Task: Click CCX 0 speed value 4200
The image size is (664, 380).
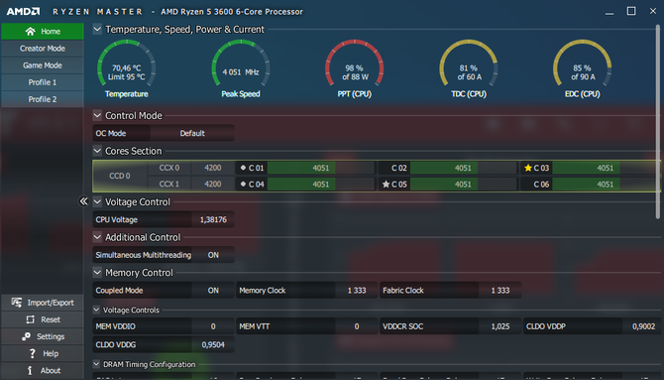Action: (213, 168)
